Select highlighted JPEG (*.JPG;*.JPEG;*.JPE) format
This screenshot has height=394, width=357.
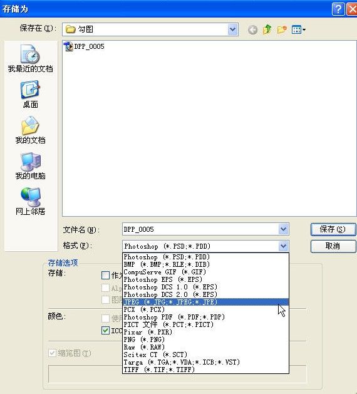pos(205,302)
